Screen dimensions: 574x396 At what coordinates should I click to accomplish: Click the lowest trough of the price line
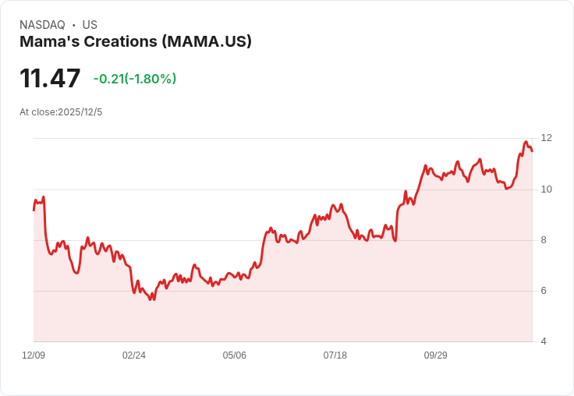click(151, 300)
